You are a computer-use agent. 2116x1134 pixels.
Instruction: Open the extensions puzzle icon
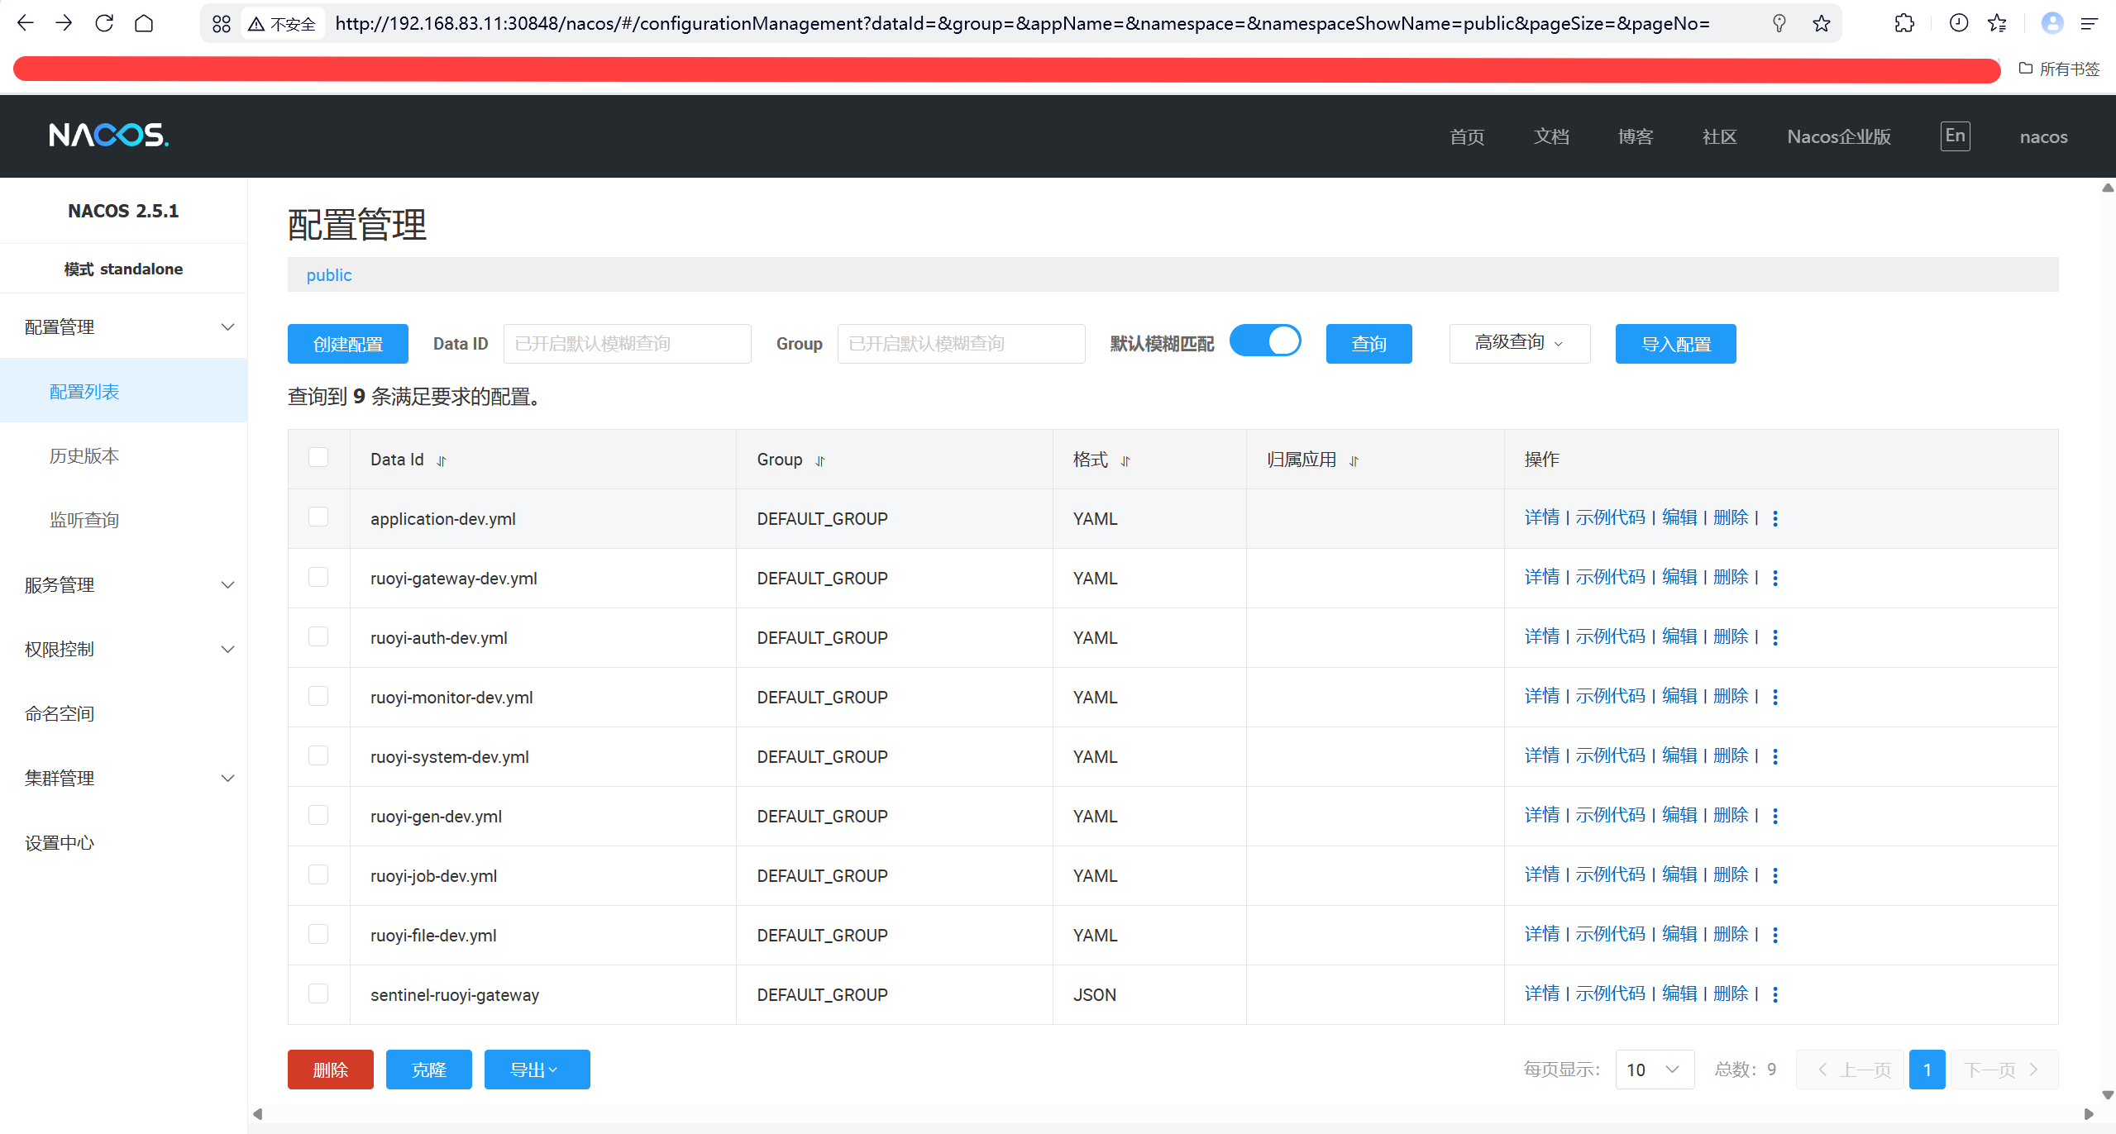pos(1904,23)
